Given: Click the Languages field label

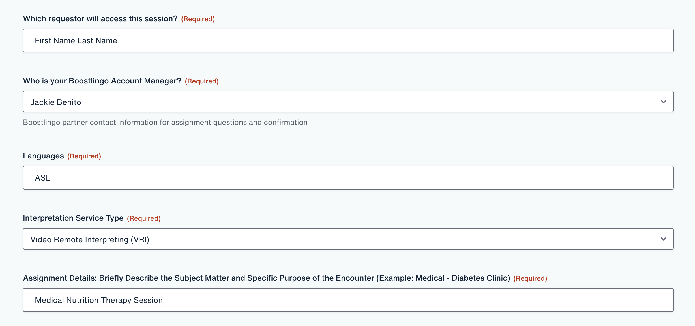Looking at the screenshot, I should point(43,156).
